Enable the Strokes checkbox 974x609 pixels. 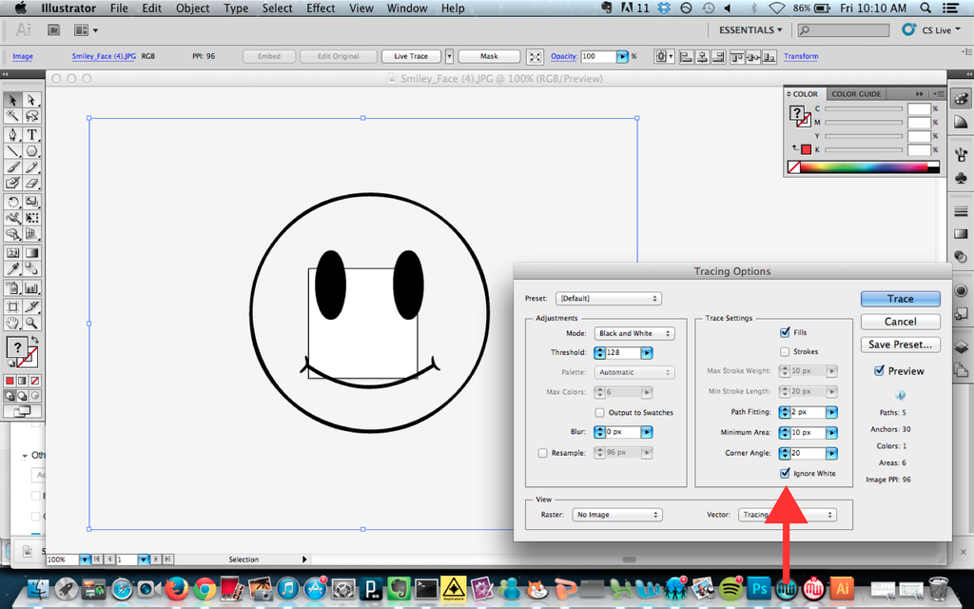pyautogui.click(x=785, y=351)
